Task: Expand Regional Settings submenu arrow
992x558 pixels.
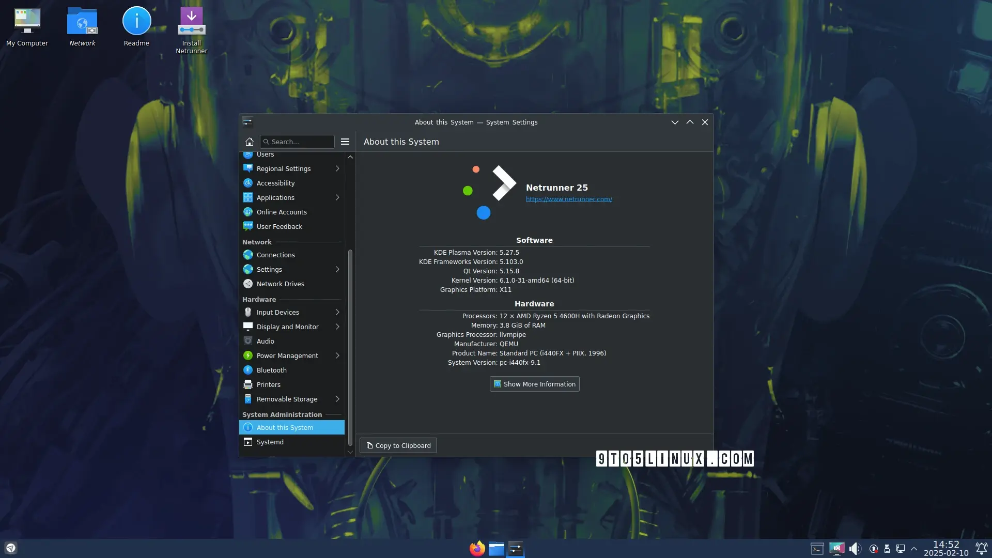Action: pyautogui.click(x=337, y=169)
